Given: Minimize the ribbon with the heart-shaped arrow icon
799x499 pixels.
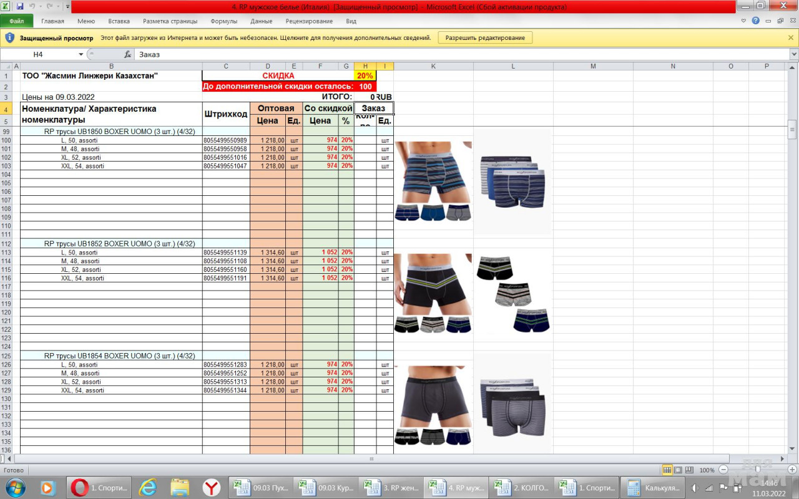Looking at the screenshot, I should pyautogui.click(x=743, y=21).
